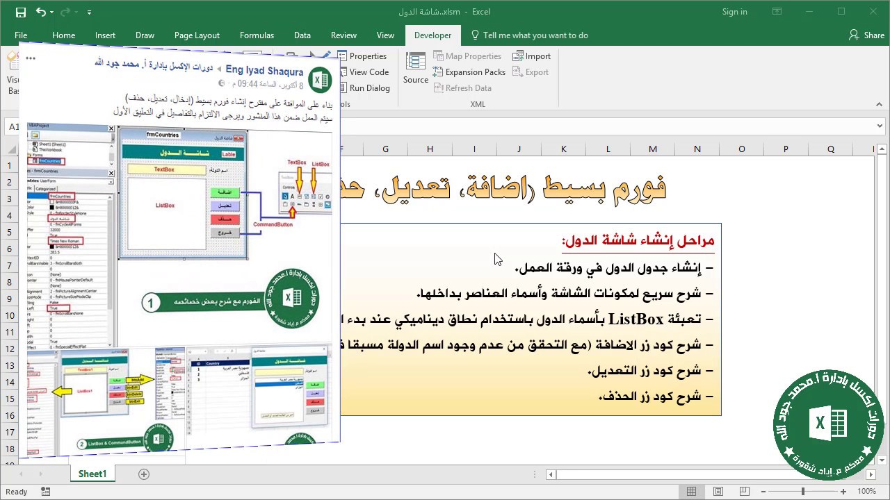Click the Share button

click(x=866, y=35)
